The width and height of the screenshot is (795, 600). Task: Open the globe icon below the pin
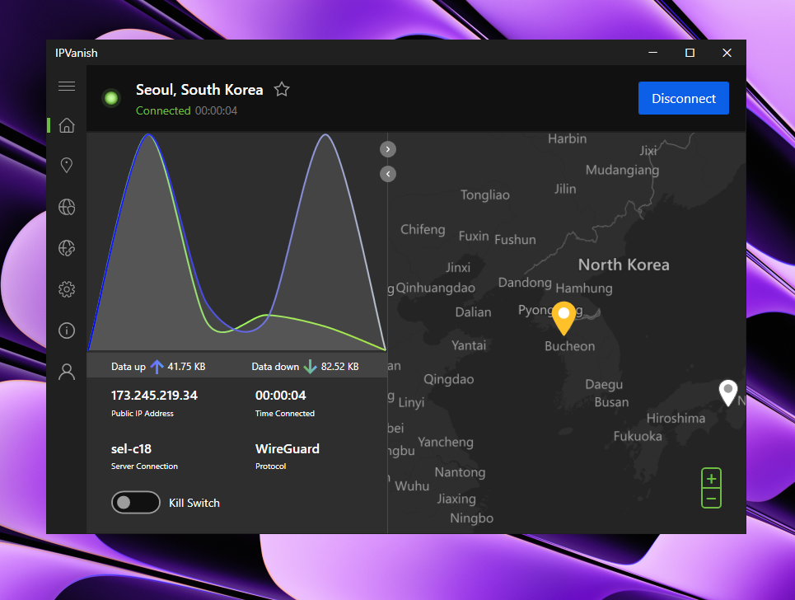click(x=67, y=207)
